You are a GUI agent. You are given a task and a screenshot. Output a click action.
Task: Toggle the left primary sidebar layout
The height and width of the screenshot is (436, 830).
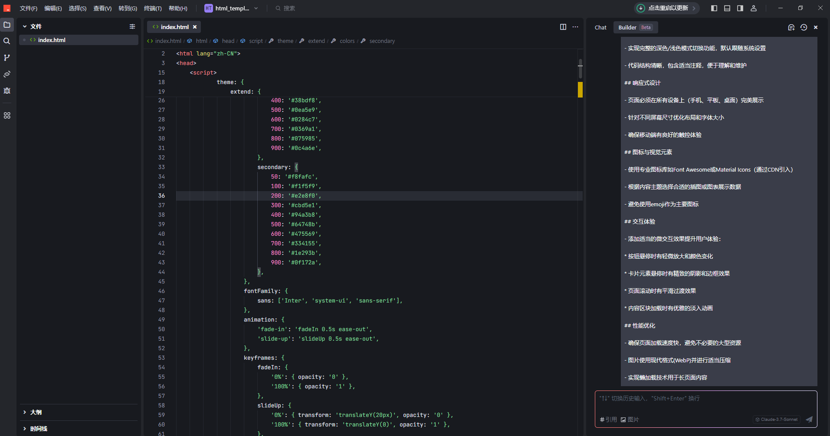coord(714,8)
